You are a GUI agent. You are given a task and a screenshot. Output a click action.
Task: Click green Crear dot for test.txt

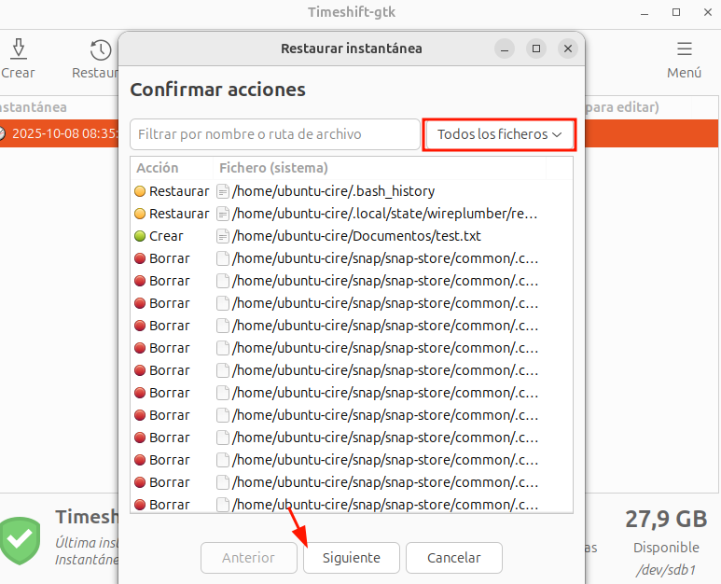140,236
